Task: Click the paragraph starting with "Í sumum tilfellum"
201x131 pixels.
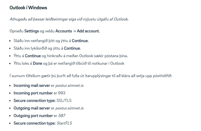Action: point(91,75)
